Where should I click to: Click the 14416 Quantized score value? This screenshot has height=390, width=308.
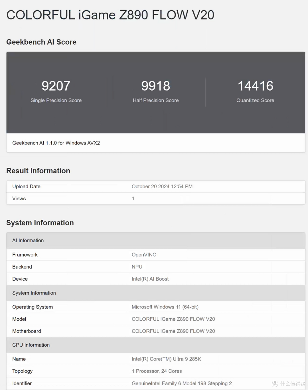coord(255,86)
